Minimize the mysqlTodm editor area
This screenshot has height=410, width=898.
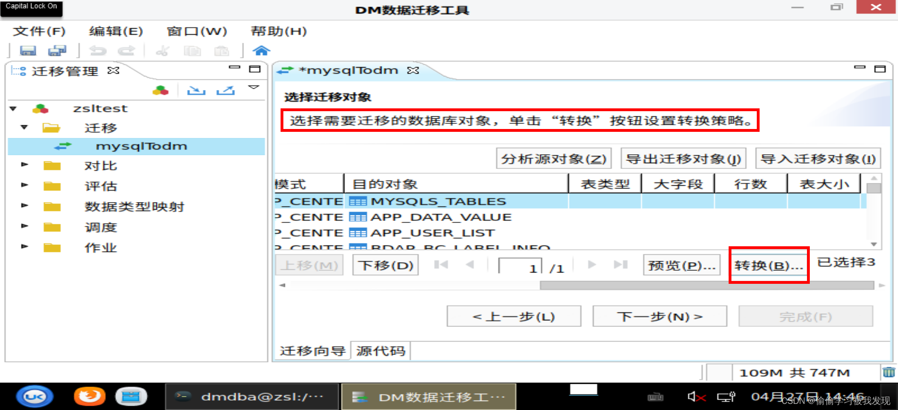click(860, 68)
